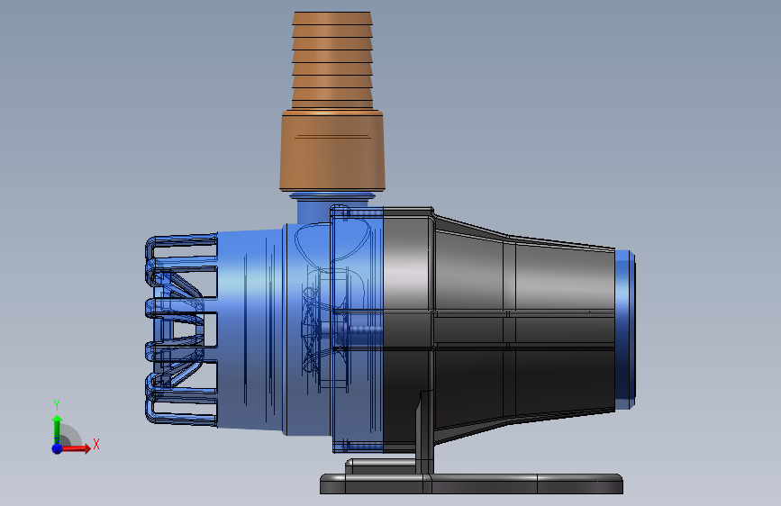Select the orange barbed hose fitting
This screenshot has width=781, height=506.
332,60
